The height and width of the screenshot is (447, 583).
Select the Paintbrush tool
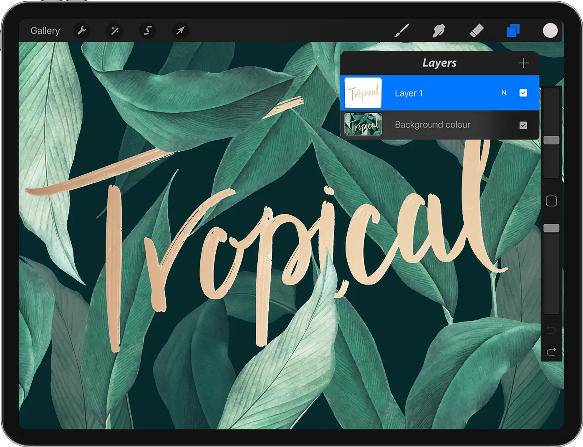(401, 30)
